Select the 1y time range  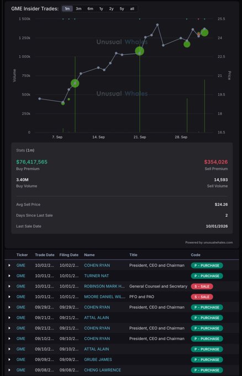tap(101, 9)
